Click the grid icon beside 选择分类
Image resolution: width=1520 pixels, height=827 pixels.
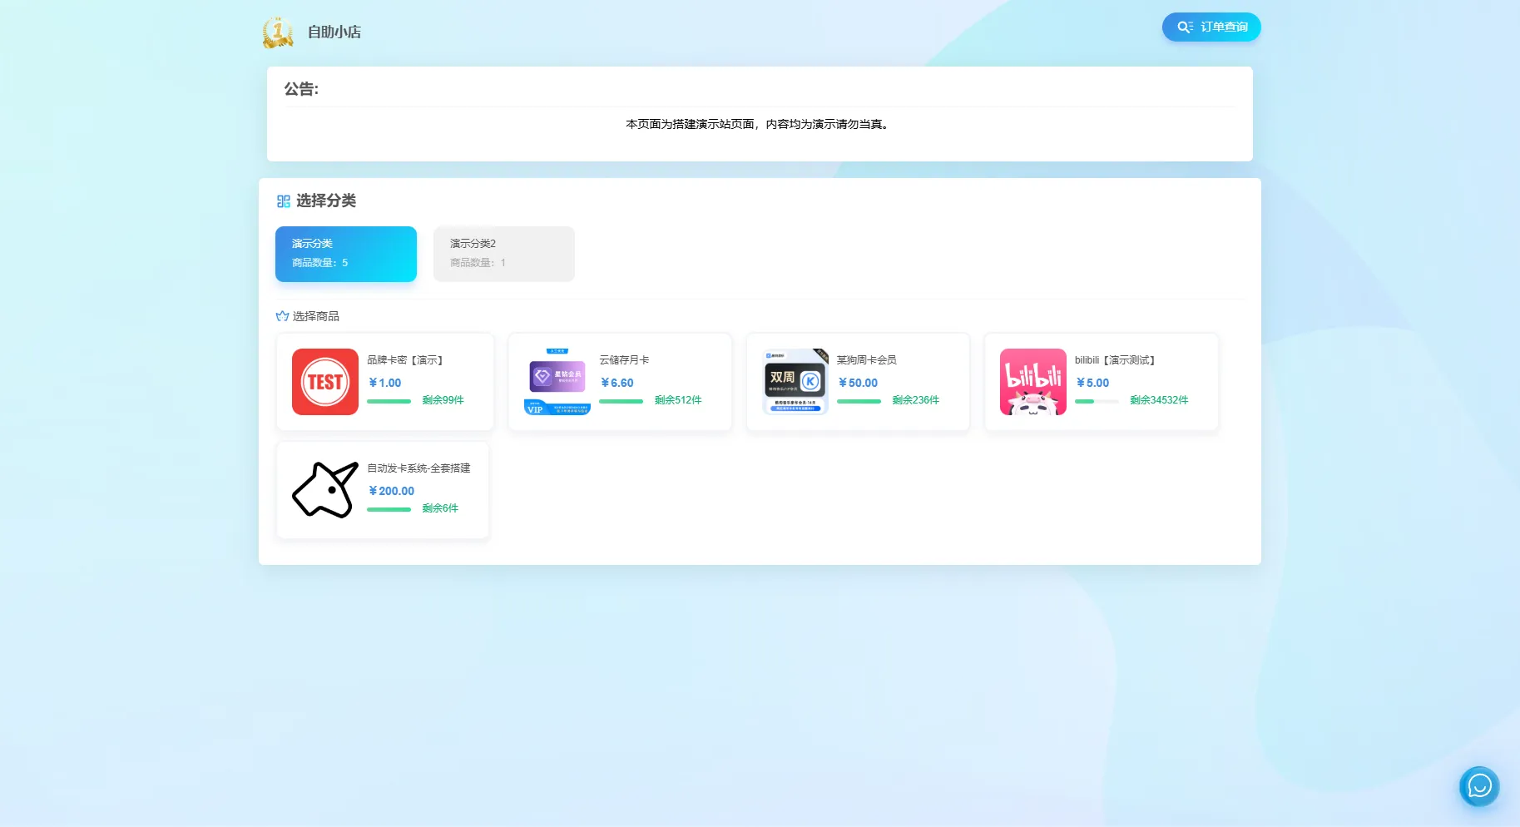tap(284, 201)
